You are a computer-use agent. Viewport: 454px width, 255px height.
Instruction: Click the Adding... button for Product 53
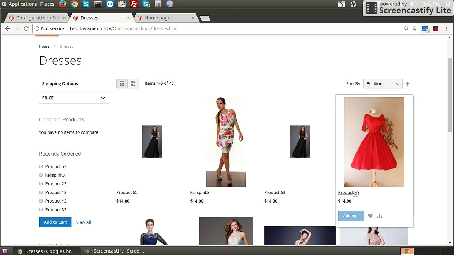pos(351,216)
